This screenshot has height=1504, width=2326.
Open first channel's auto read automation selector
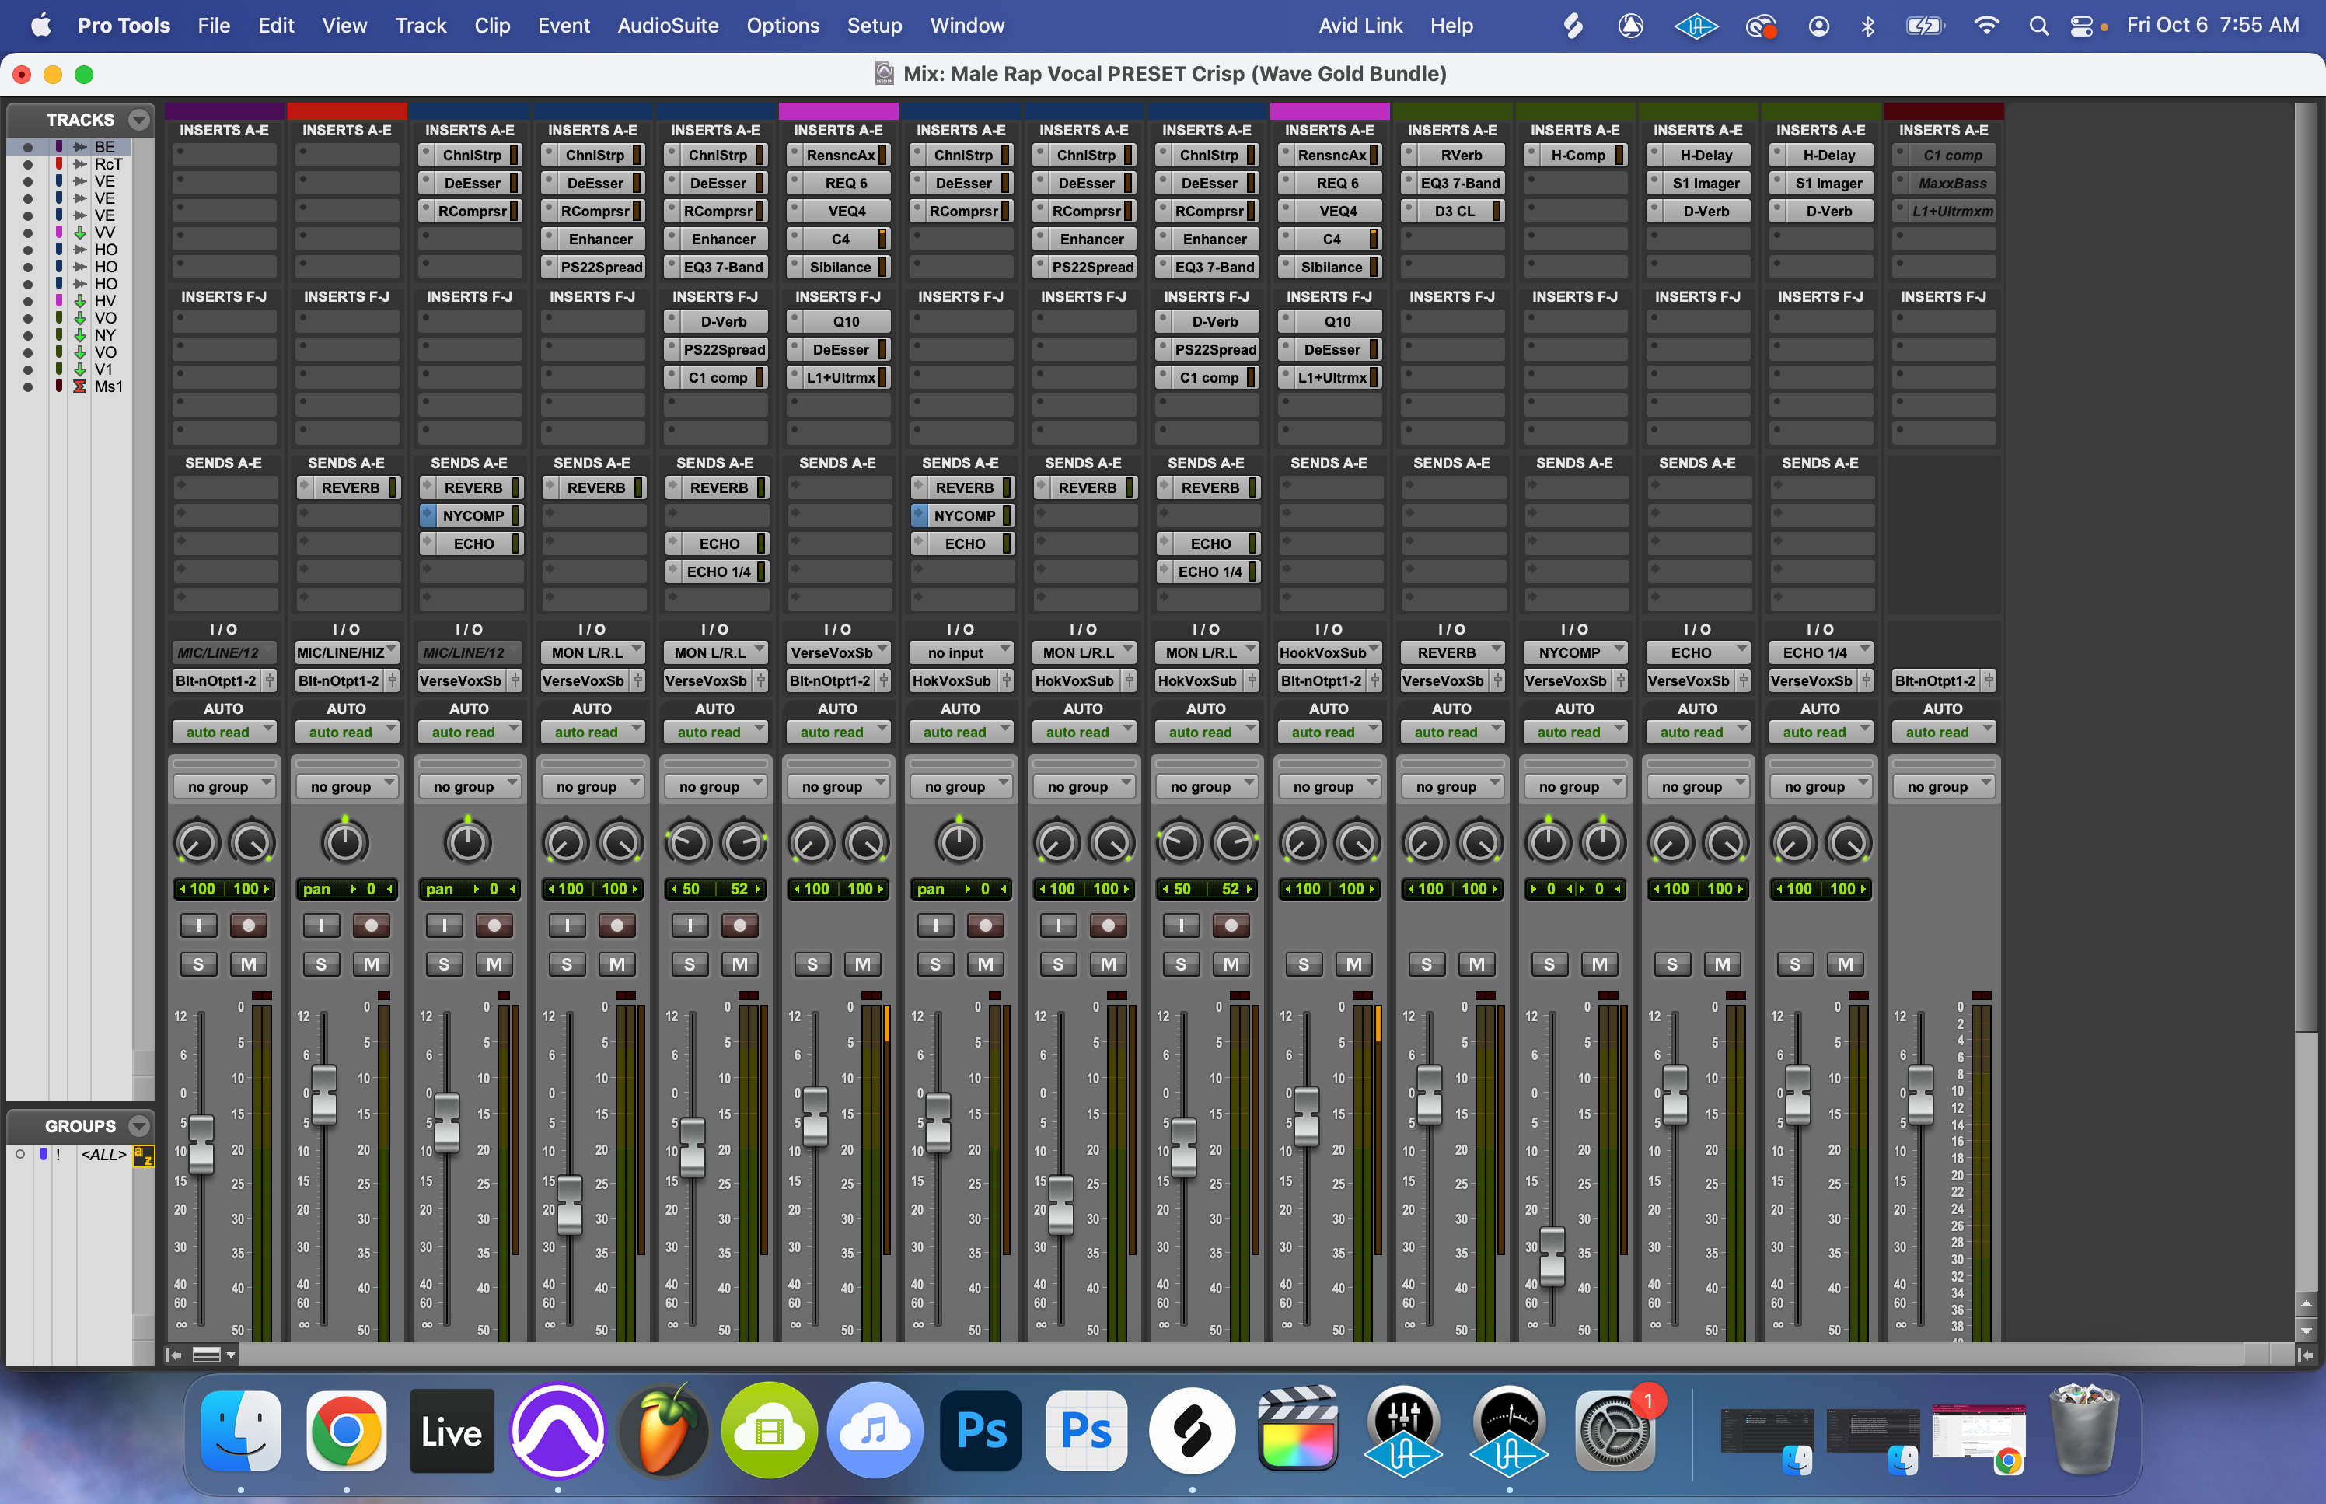(224, 733)
